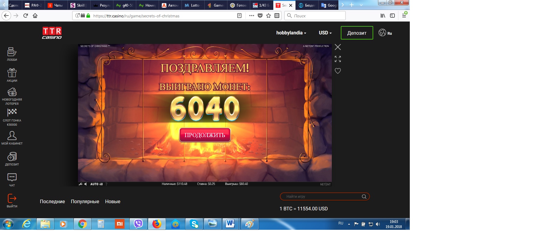Close the active Secrets tab
This screenshot has height=237, width=540.
(x=291, y=5)
